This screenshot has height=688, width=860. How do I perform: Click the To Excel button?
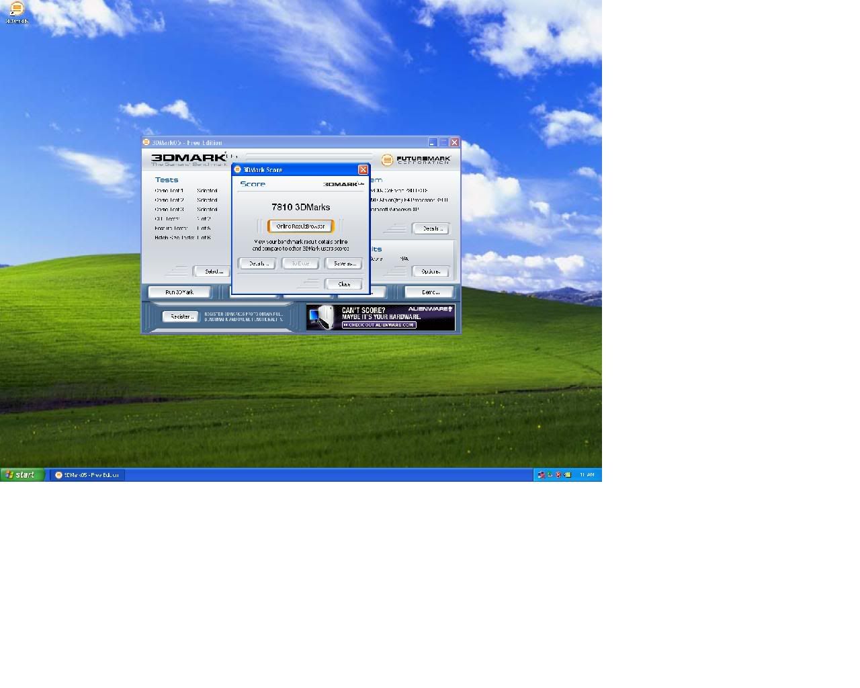pyautogui.click(x=300, y=263)
